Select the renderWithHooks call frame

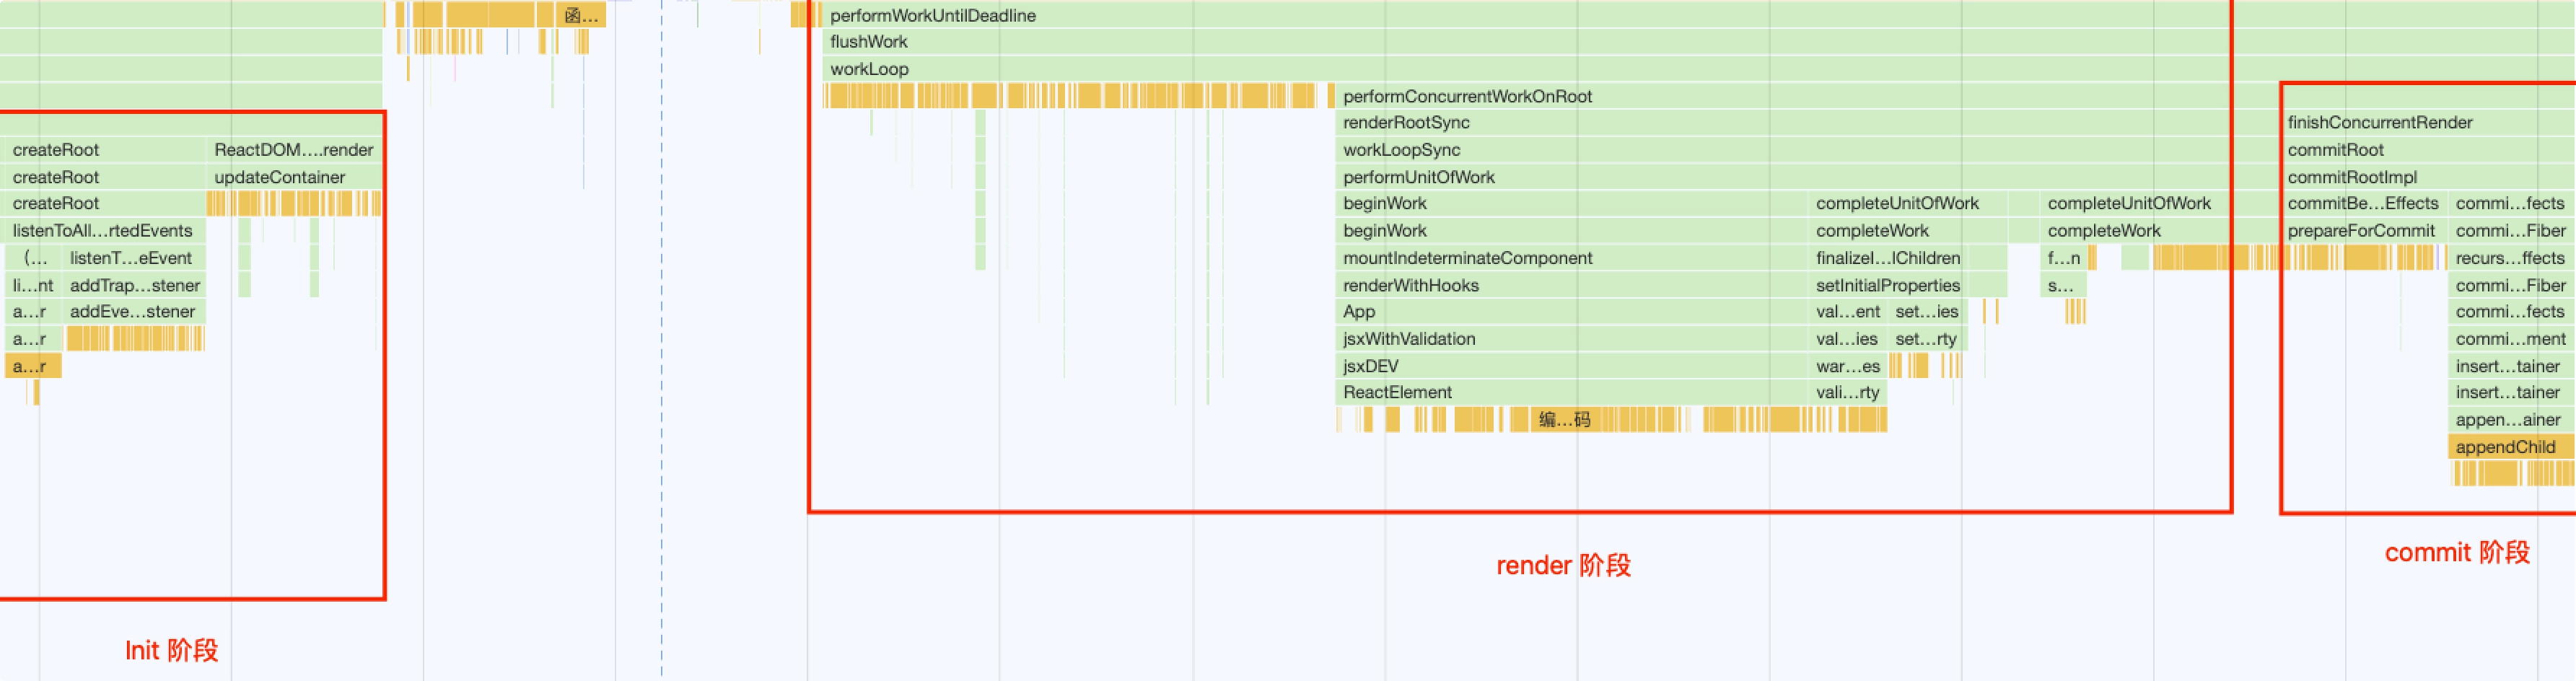pyautogui.click(x=1409, y=285)
